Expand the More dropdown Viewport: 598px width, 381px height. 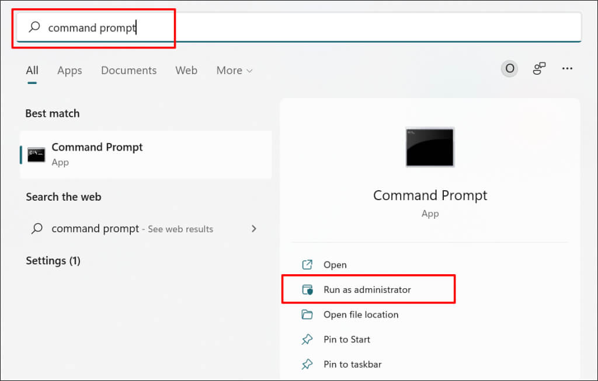(234, 71)
